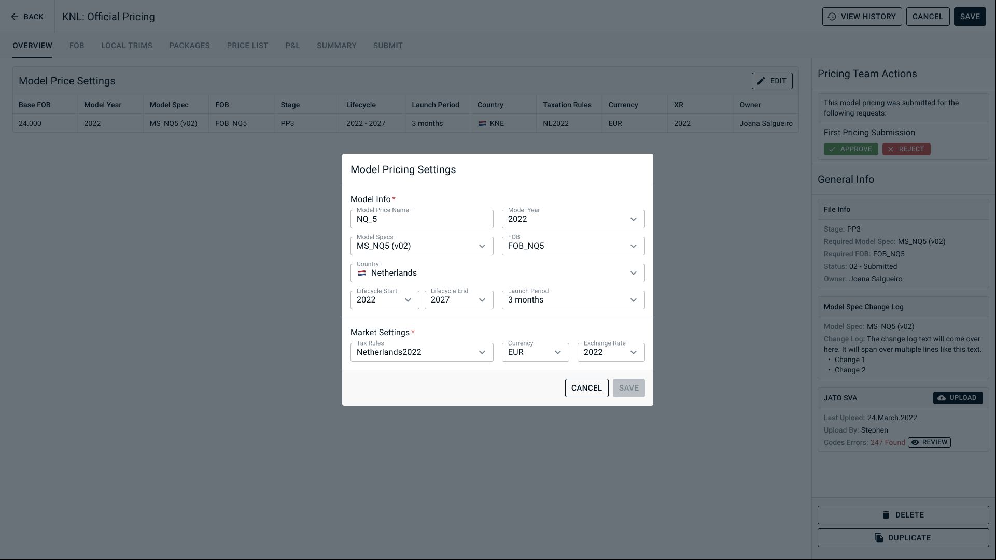This screenshot has width=996, height=560.
Task: Open the Tax Rules dropdown
Action: click(422, 352)
